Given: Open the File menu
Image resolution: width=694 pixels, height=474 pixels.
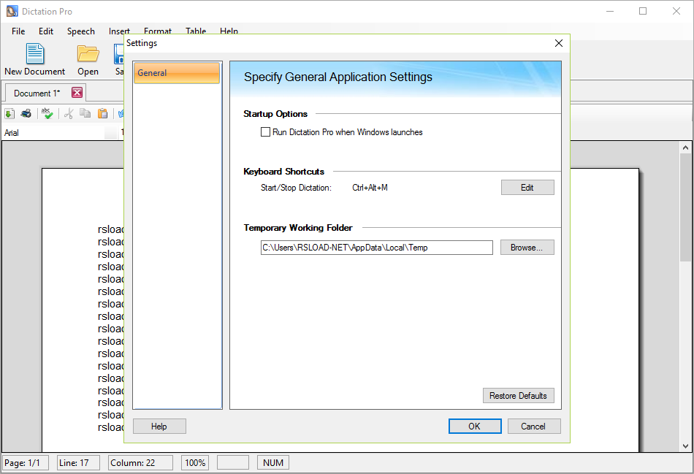Looking at the screenshot, I should [x=18, y=31].
